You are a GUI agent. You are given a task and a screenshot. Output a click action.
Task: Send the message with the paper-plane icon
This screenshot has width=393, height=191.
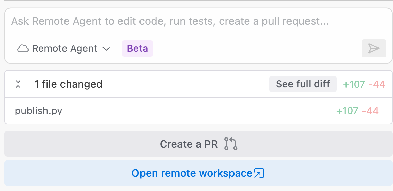(x=374, y=48)
